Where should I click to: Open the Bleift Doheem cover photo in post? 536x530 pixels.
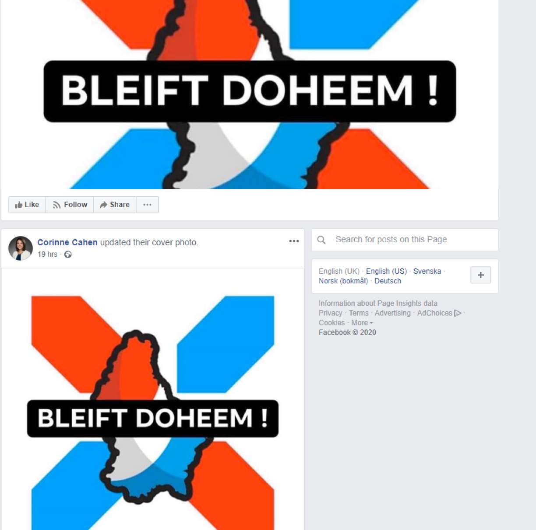153,399
